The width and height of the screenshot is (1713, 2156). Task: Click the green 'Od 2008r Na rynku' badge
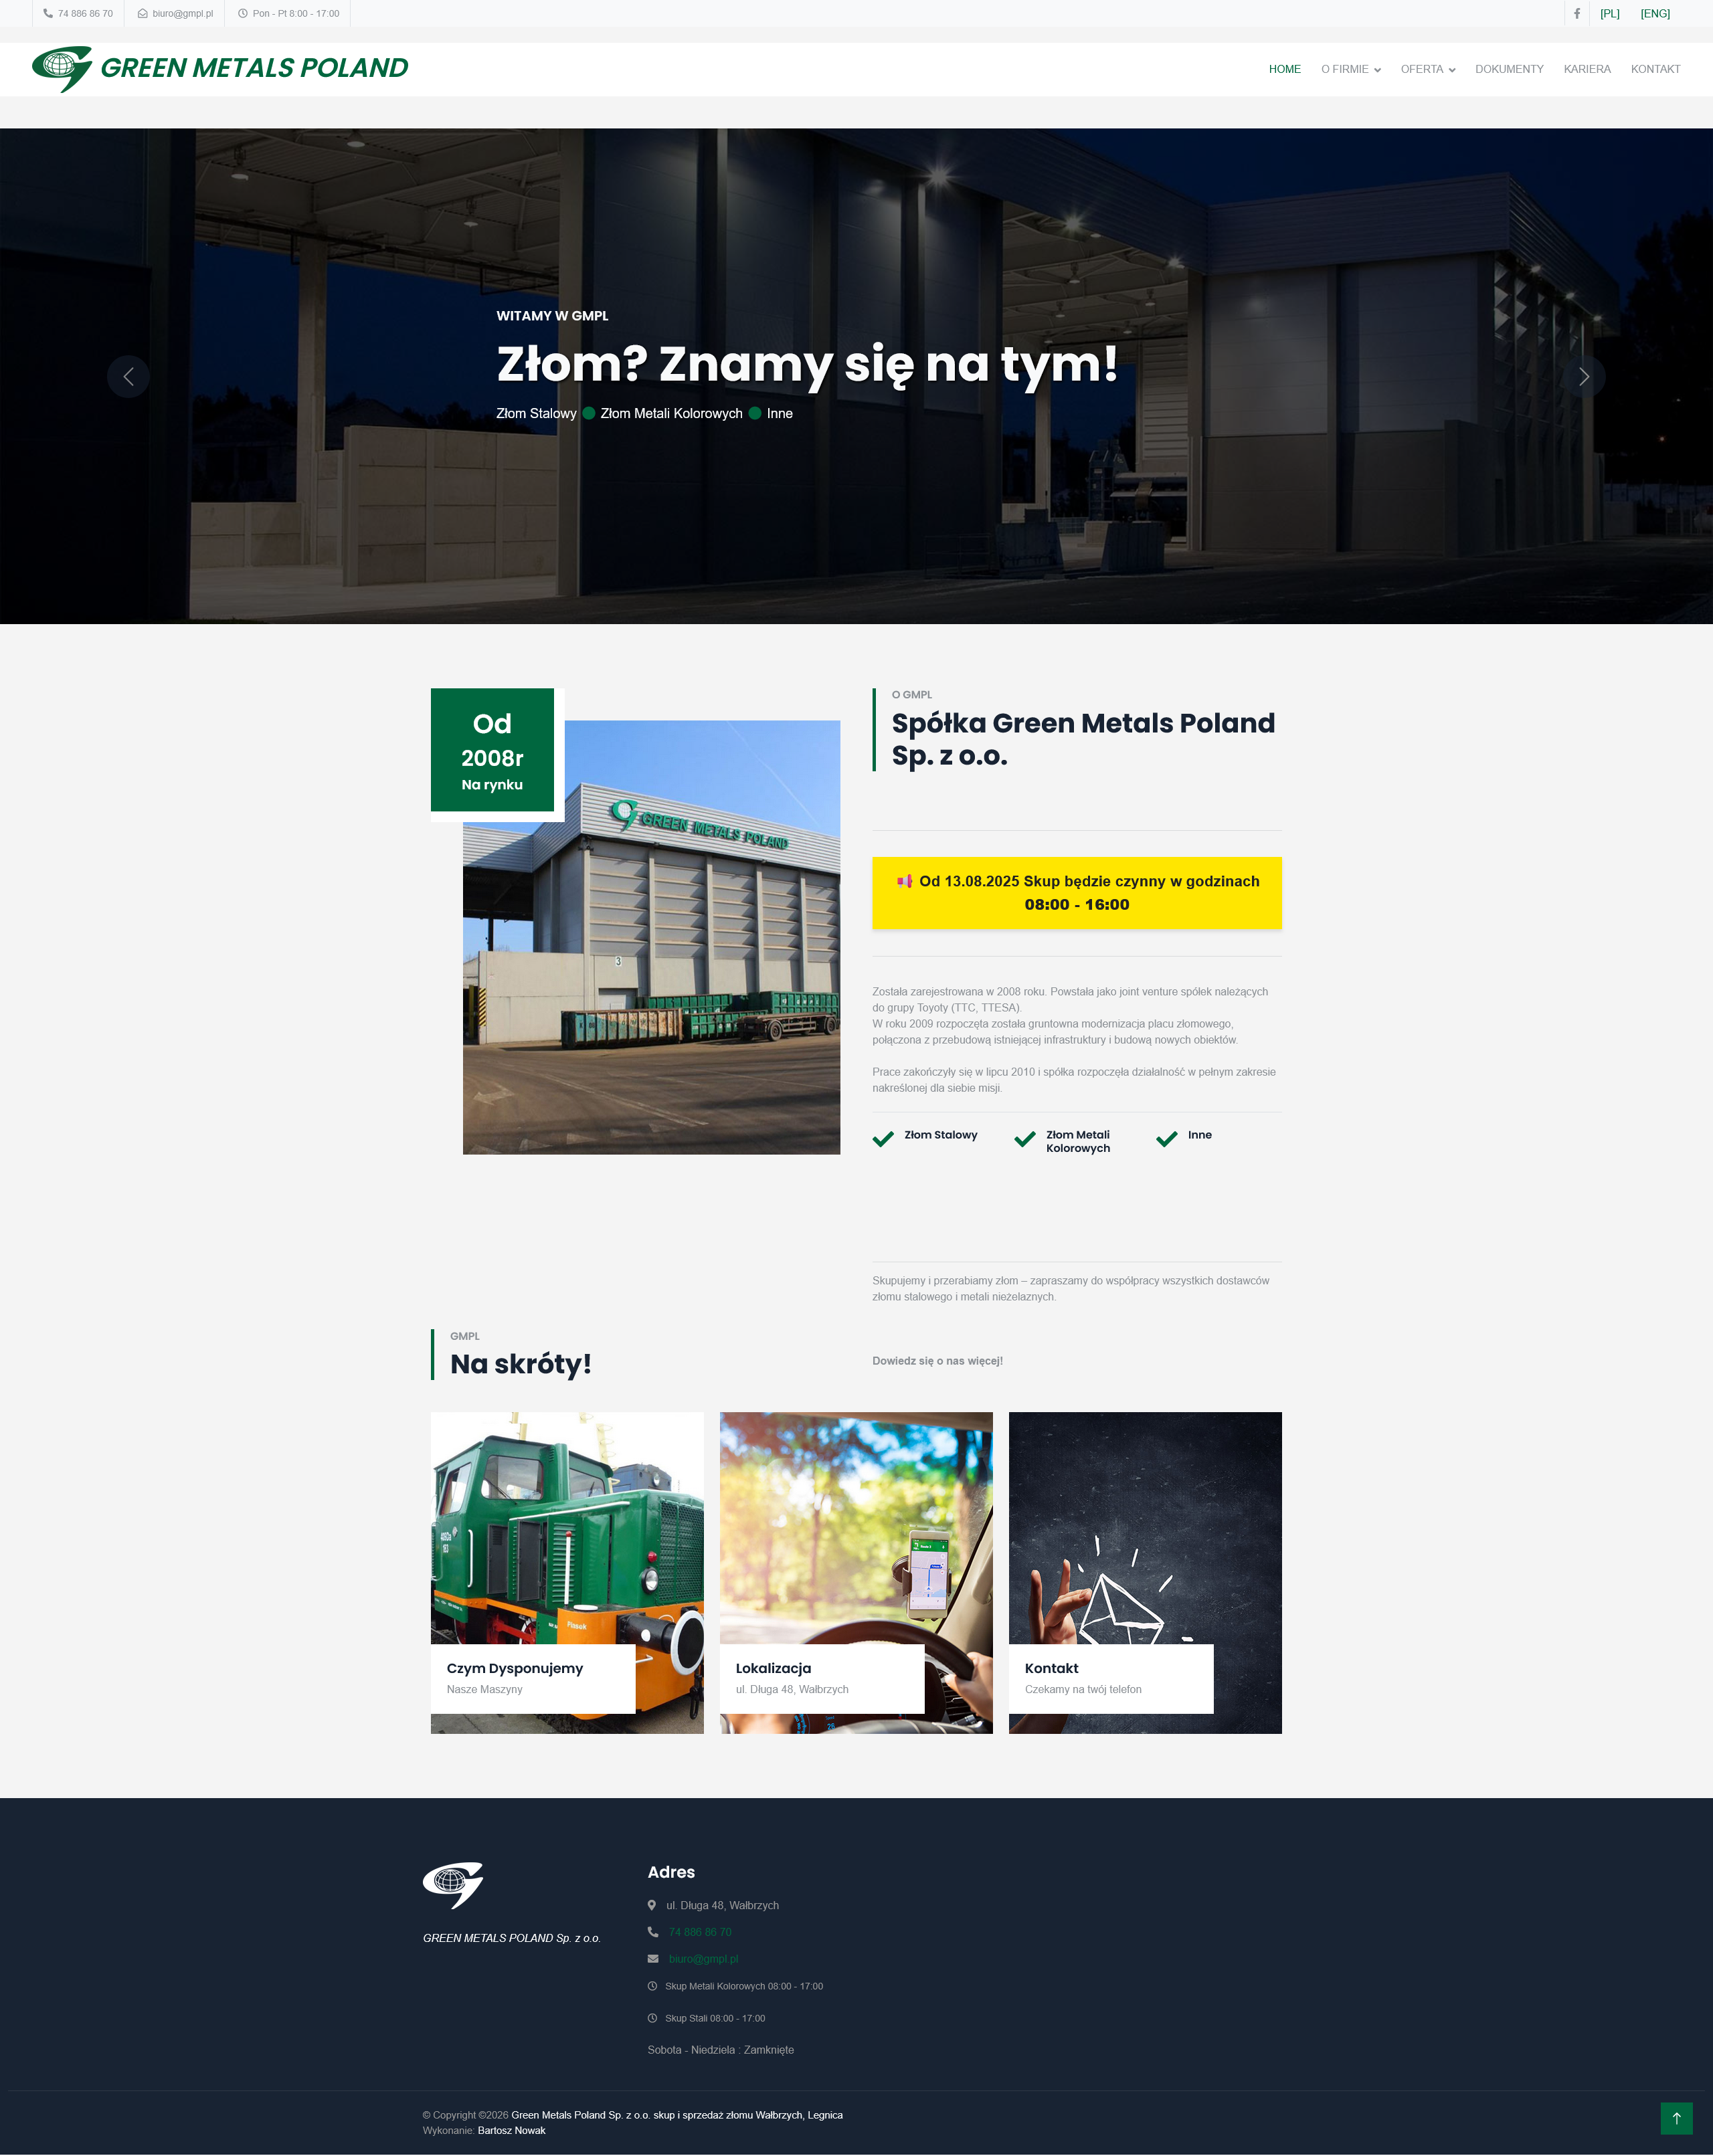pos(492,750)
